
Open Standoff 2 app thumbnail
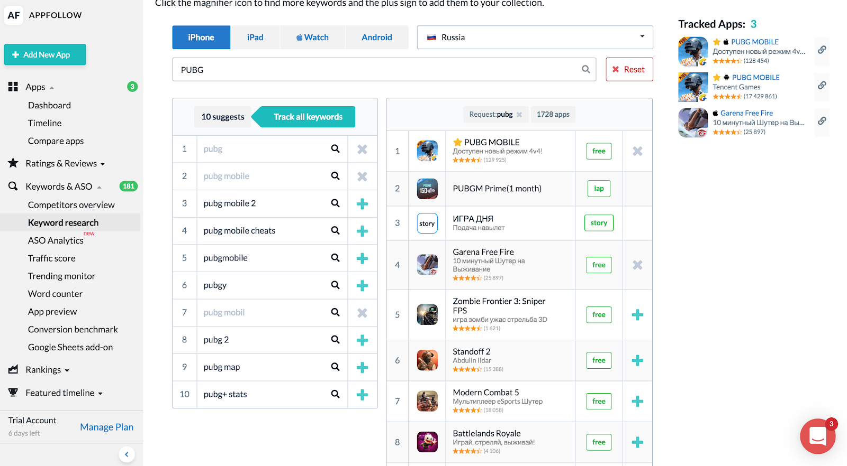(427, 360)
